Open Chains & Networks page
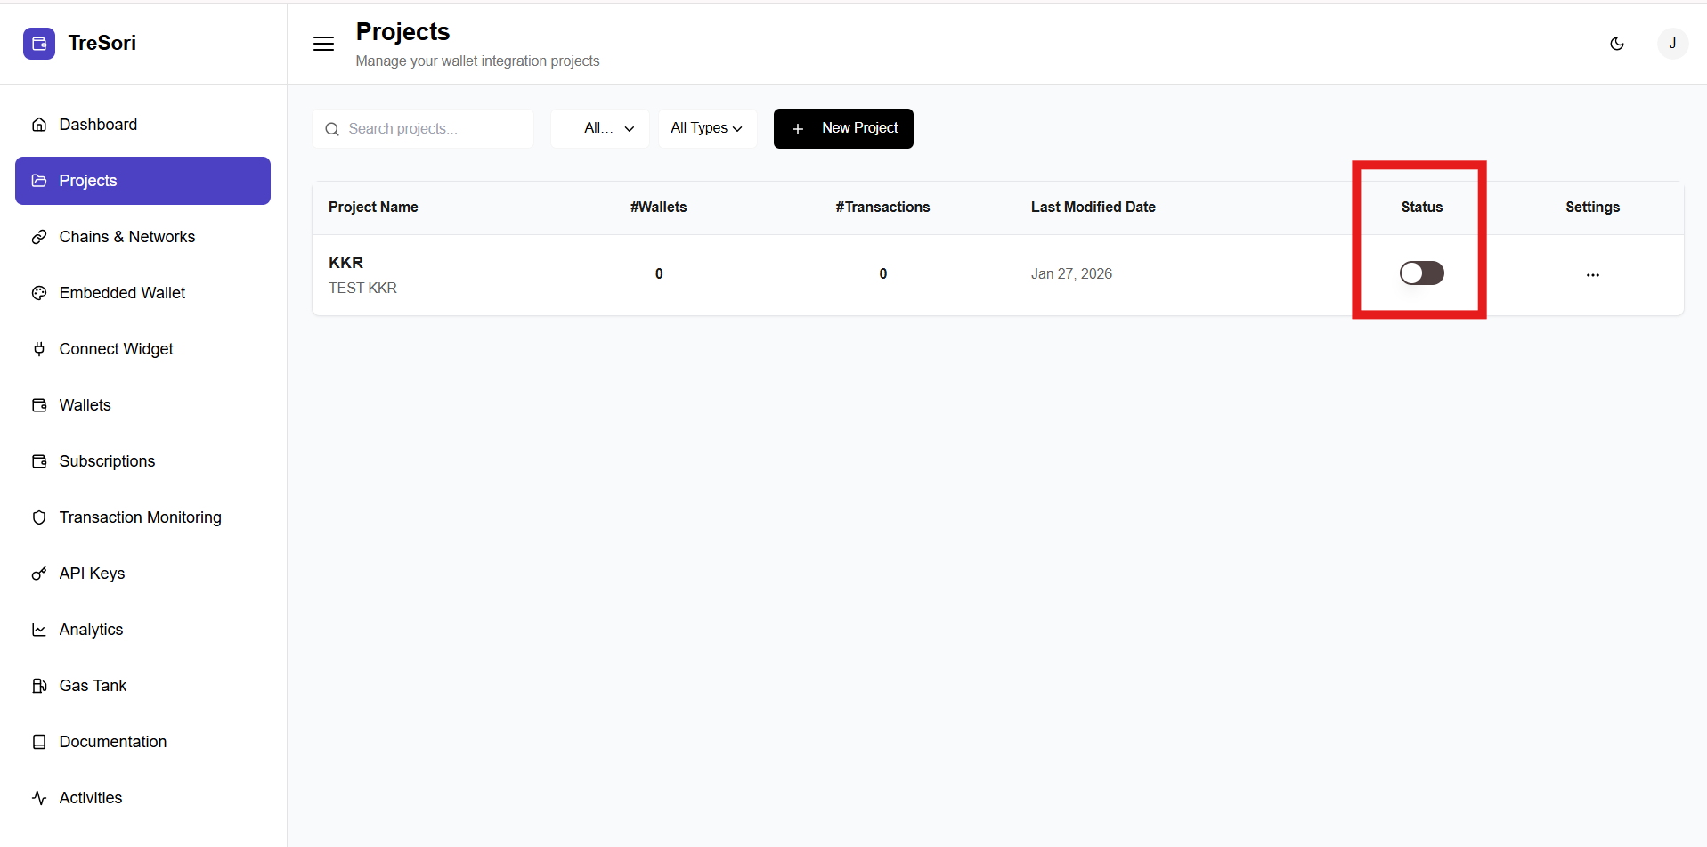 pos(126,237)
